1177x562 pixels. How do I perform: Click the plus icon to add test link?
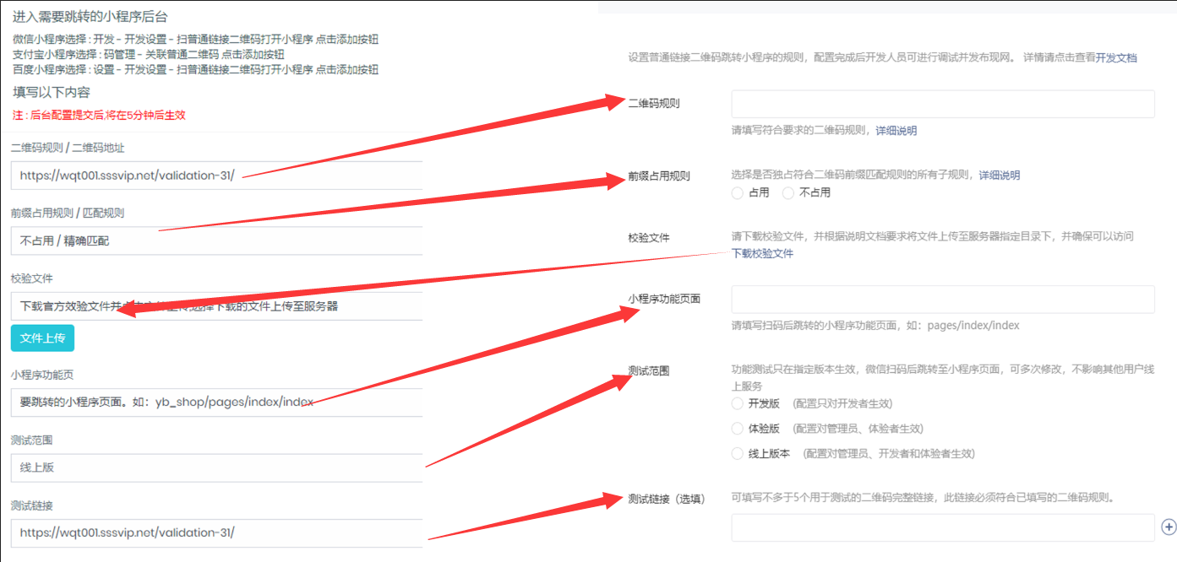(1169, 527)
